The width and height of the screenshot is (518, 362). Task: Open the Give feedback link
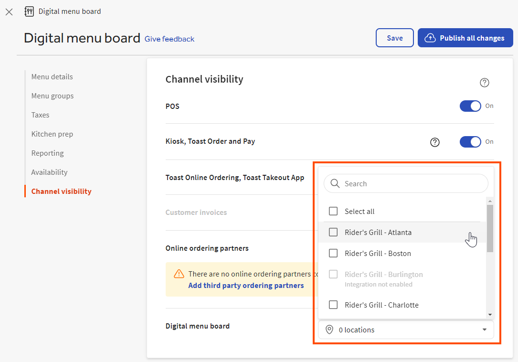click(x=169, y=39)
